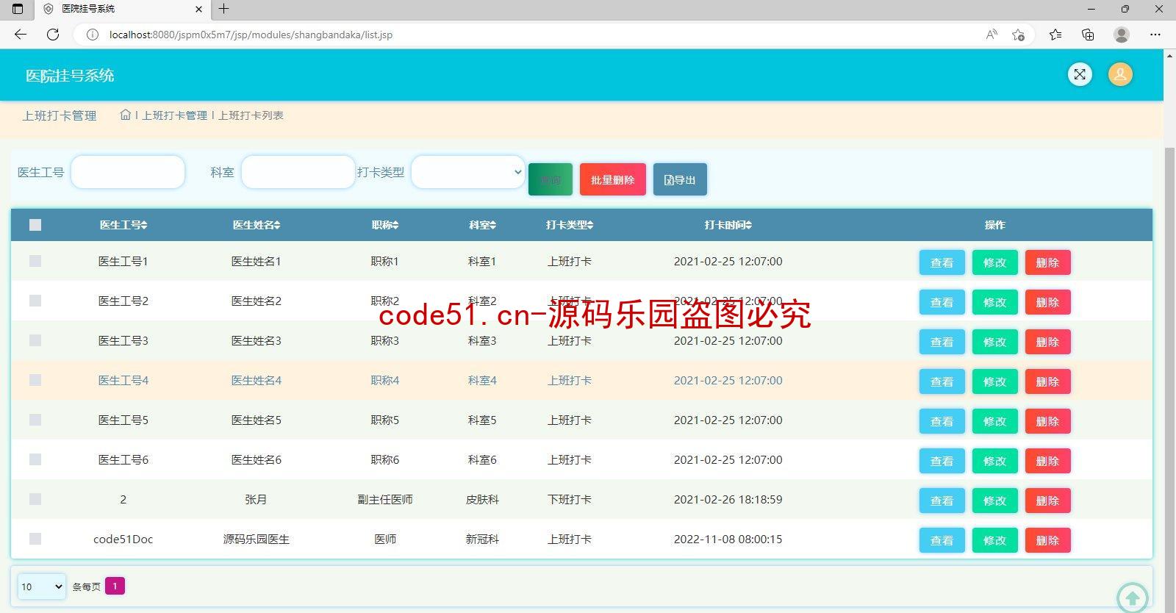Click the green search button
The image size is (1176, 613).
551,179
